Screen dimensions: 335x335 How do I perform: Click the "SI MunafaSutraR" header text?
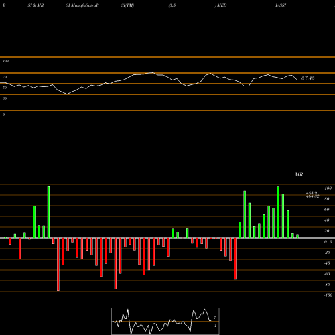tap(82, 5)
